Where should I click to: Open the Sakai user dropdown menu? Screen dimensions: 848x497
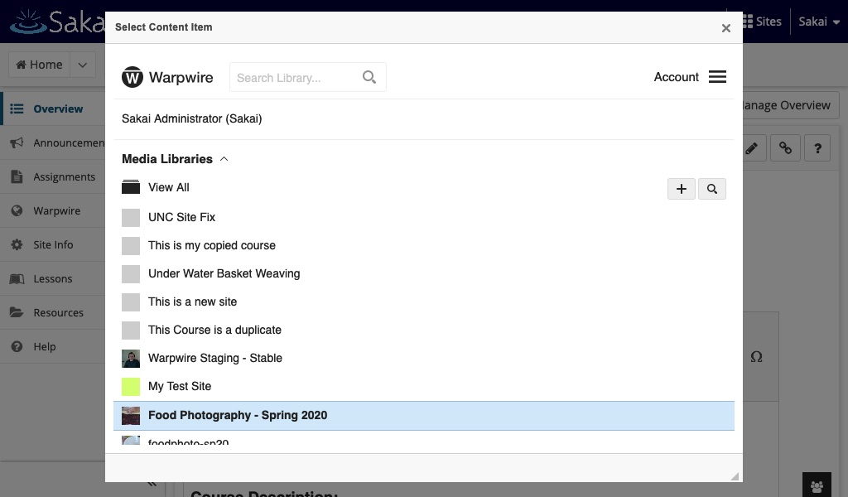[x=819, y=22]
